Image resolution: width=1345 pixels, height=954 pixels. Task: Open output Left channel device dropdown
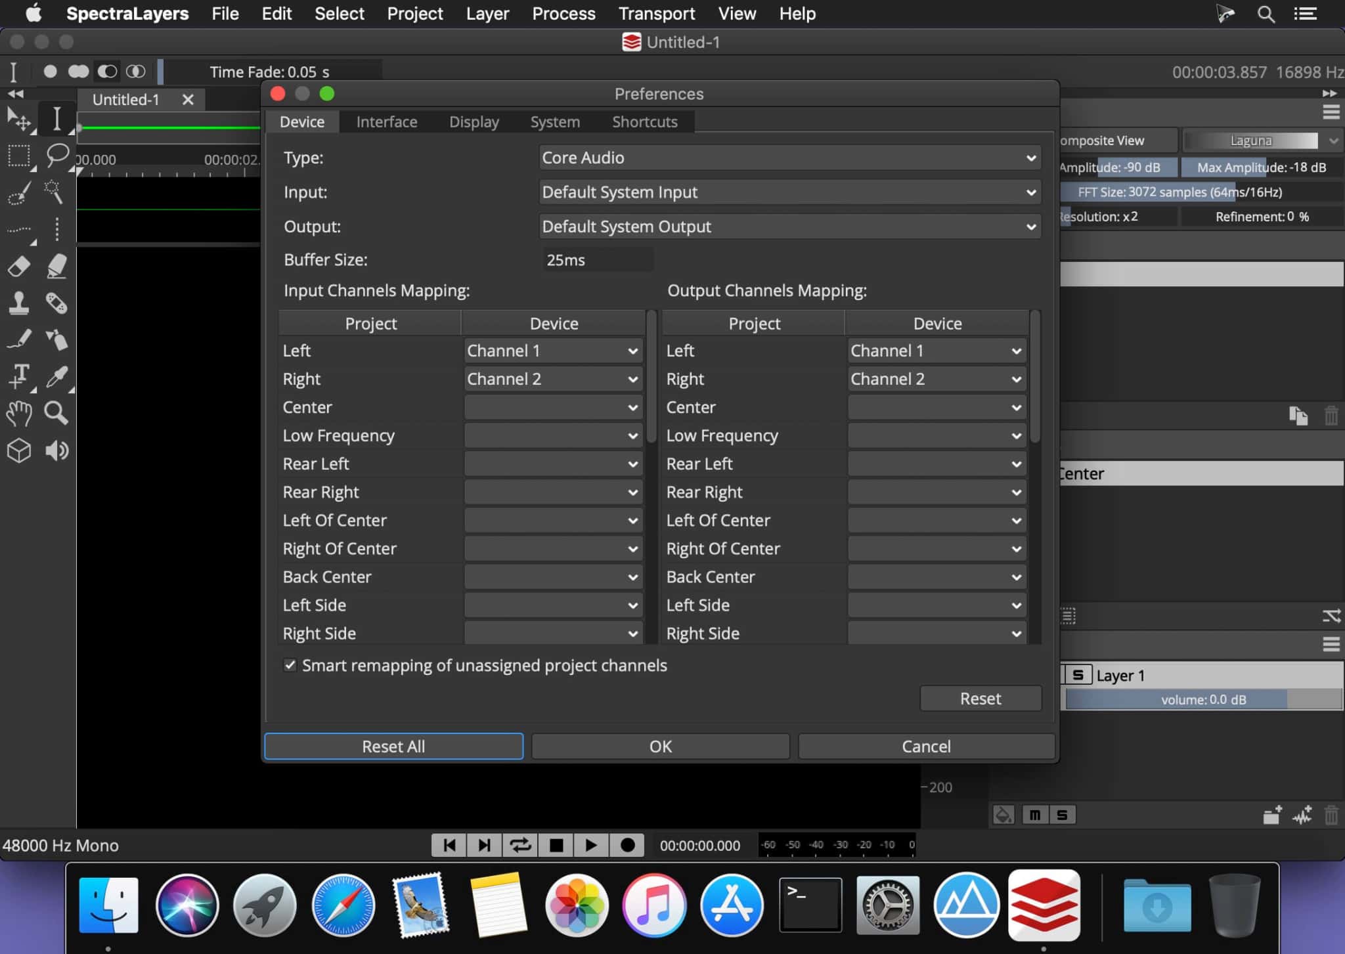point(937,351)
